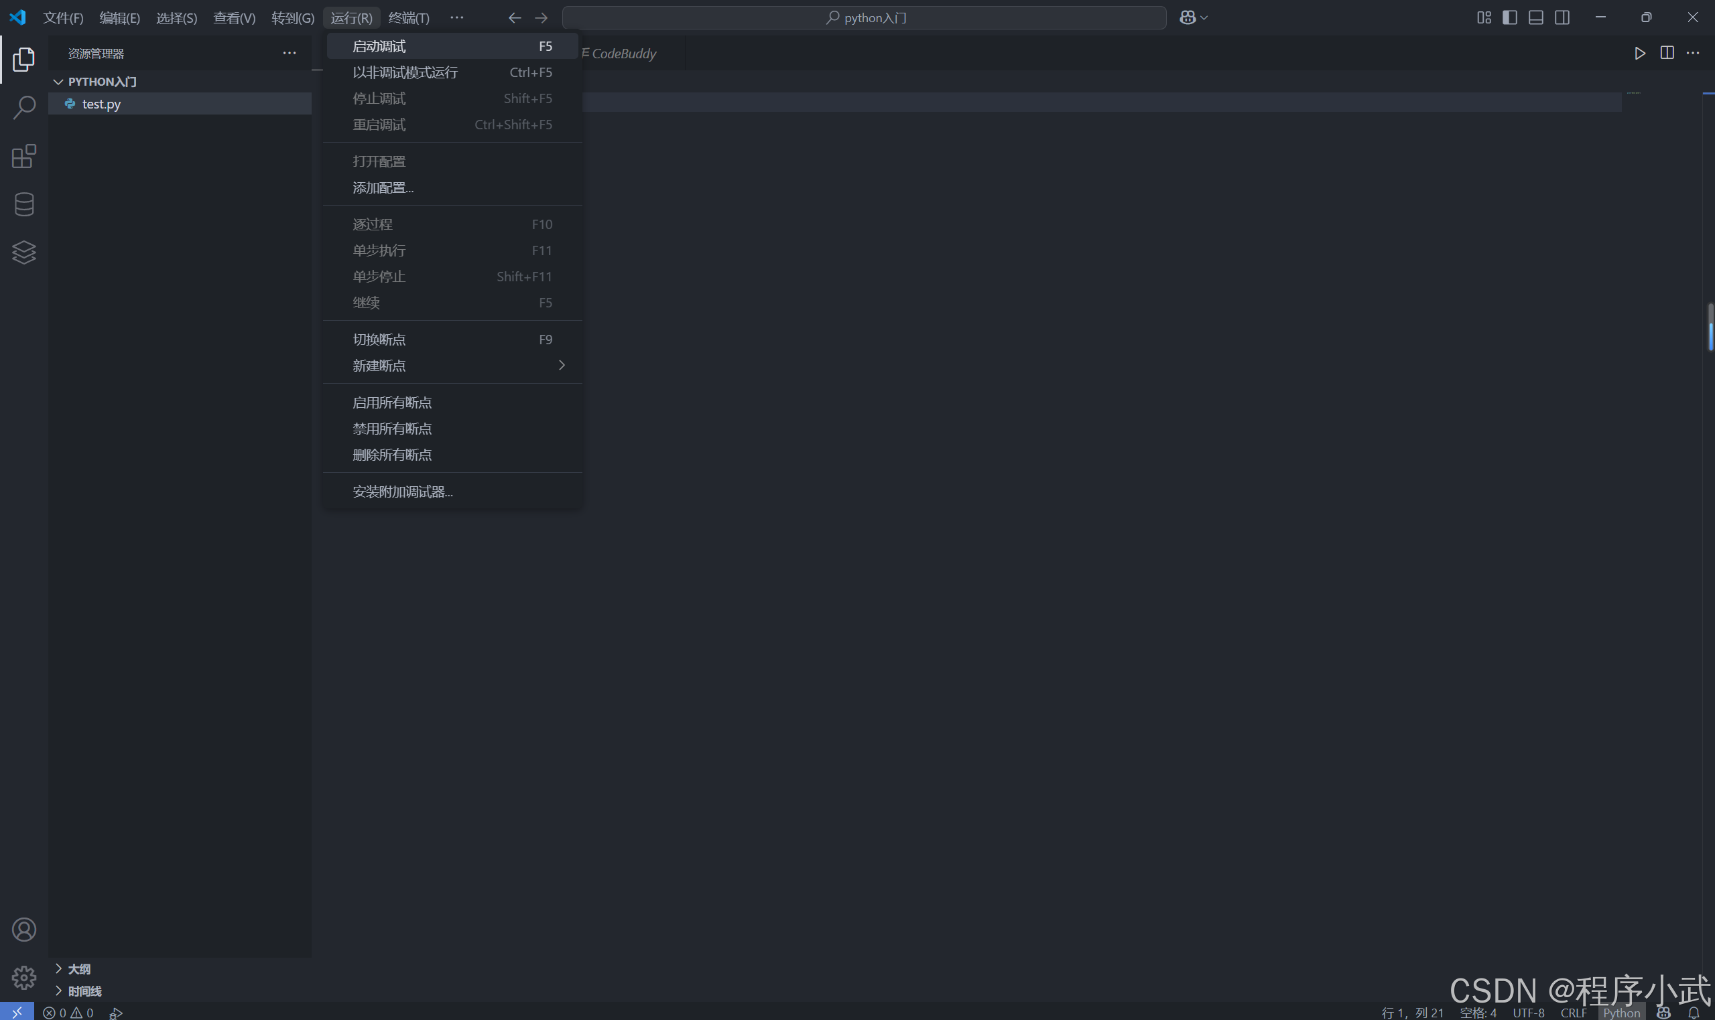This screenshot has height=1020, width=1715.
Task: Toggle secondary side bar layout button
Action: click(x=1562, y=17)
